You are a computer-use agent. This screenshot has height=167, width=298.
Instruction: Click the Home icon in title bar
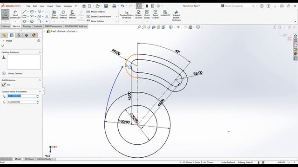84,6
